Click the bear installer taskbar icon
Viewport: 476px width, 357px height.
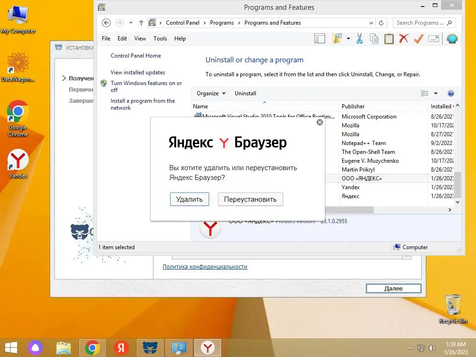click(150, 348)
